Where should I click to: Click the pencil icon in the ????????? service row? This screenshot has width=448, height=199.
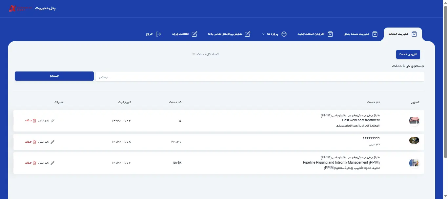click(52, 142)
